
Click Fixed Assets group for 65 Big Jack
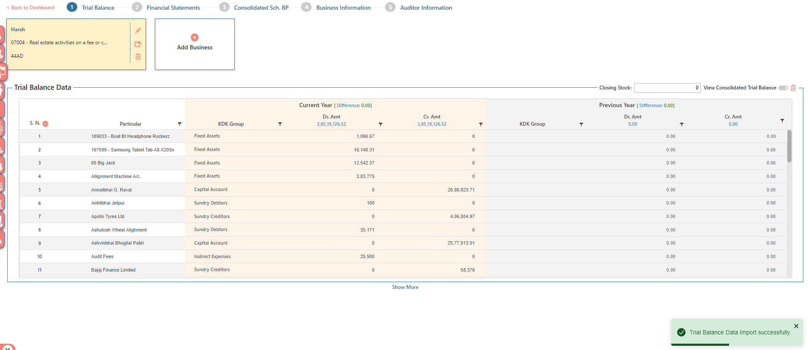(x=207, y=163)
